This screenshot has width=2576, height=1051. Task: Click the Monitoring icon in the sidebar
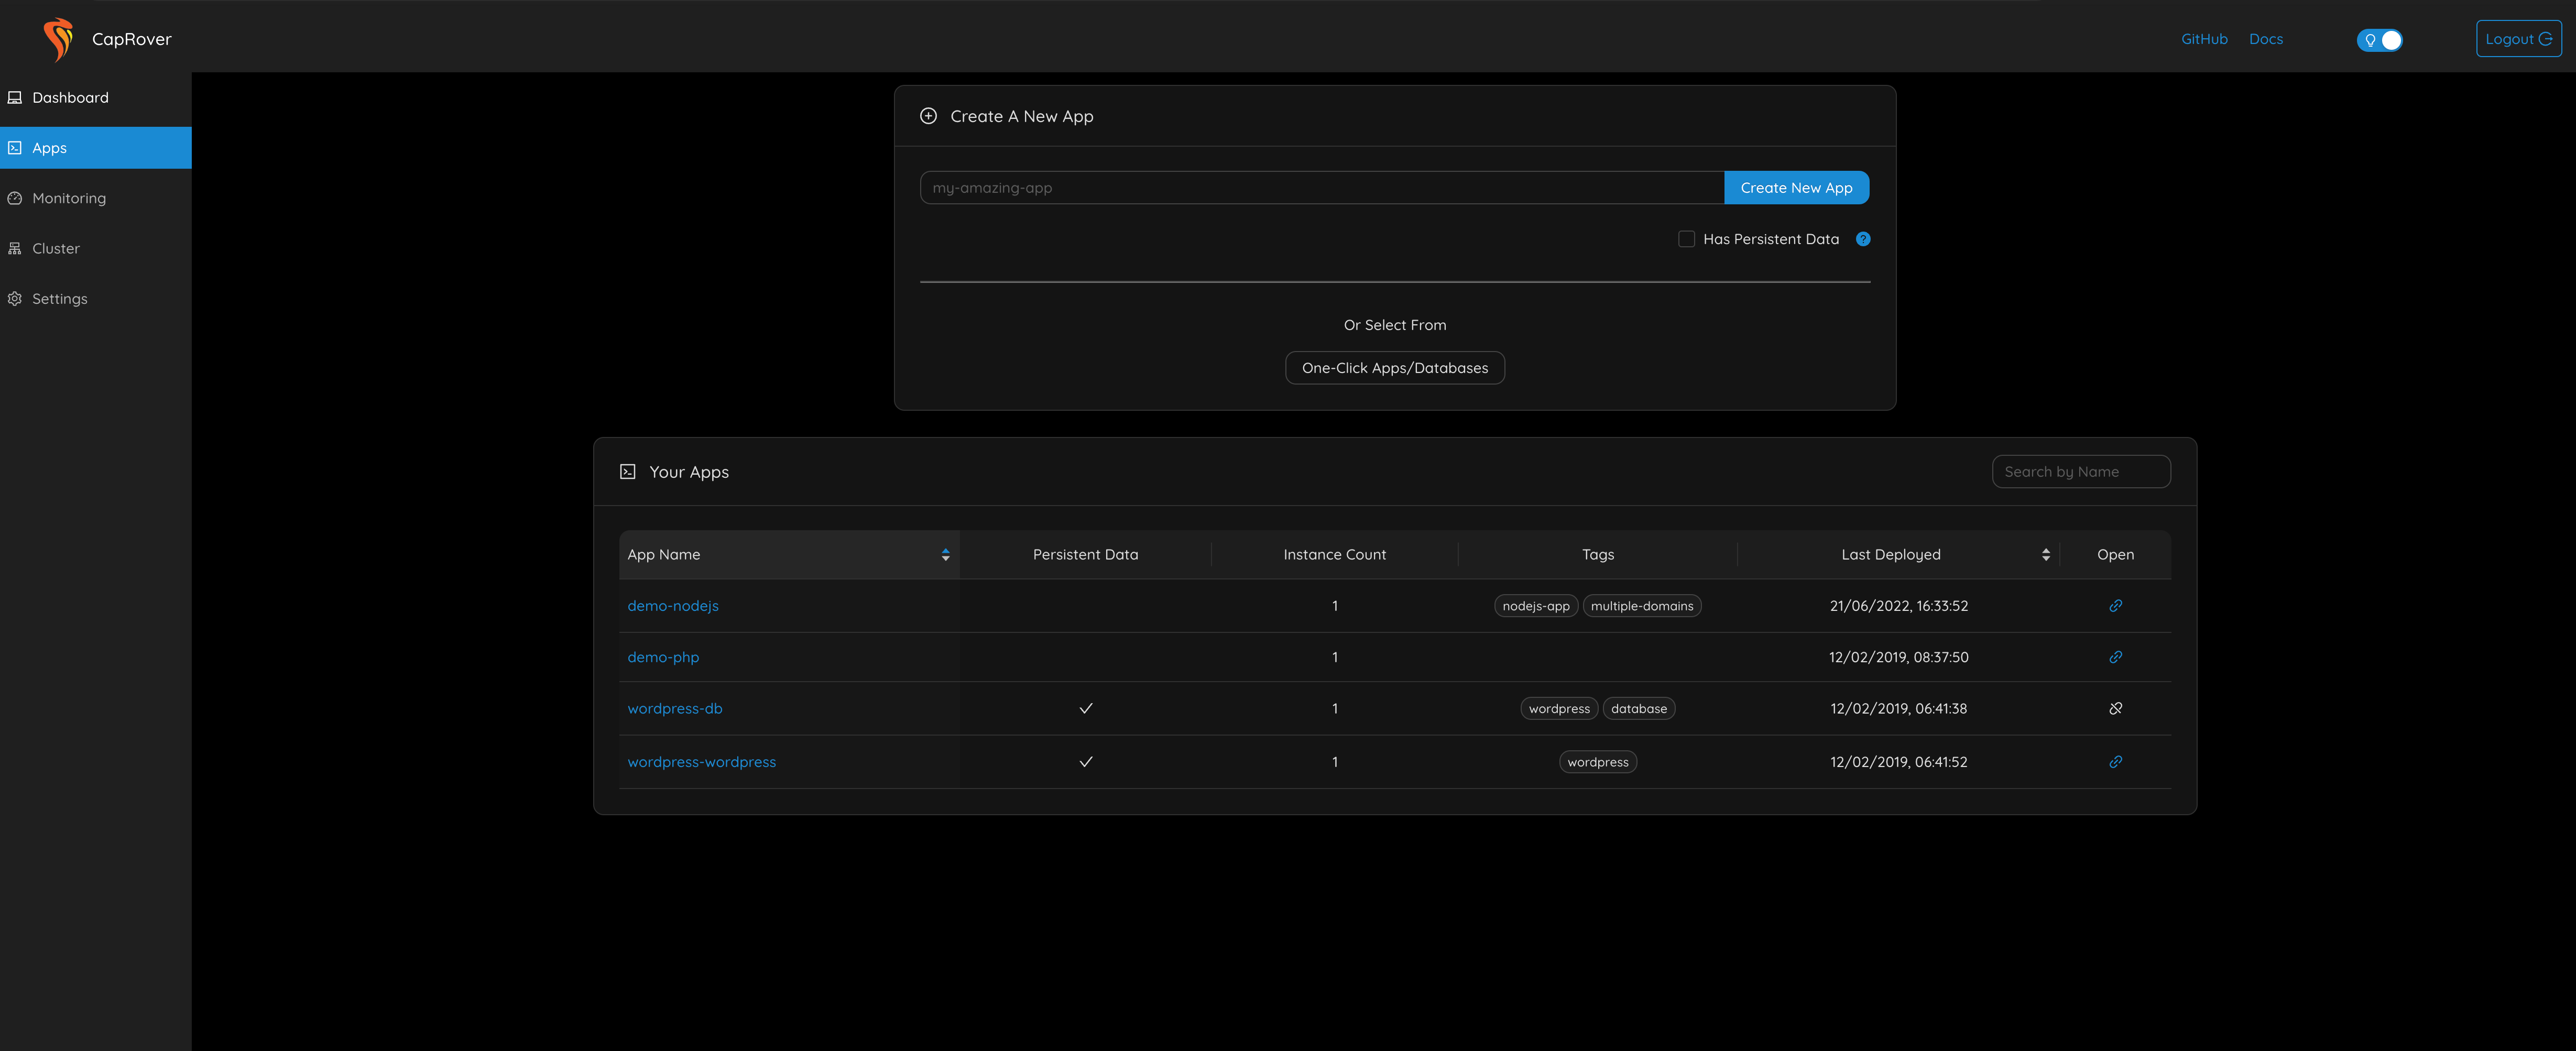[14, 198]
